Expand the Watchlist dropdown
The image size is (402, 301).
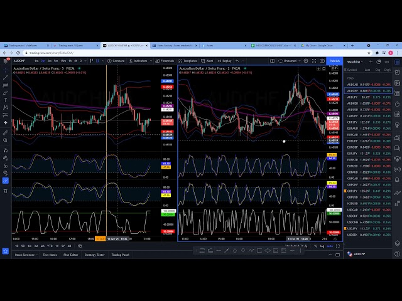coord(355,62)
